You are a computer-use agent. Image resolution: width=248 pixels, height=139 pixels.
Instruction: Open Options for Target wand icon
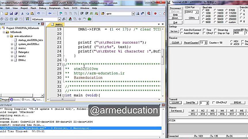64,19
